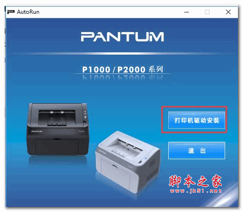Click the 打印机驱动安装 install button
Viewport: 243px width, 212px height.
(x=197, y=120)
